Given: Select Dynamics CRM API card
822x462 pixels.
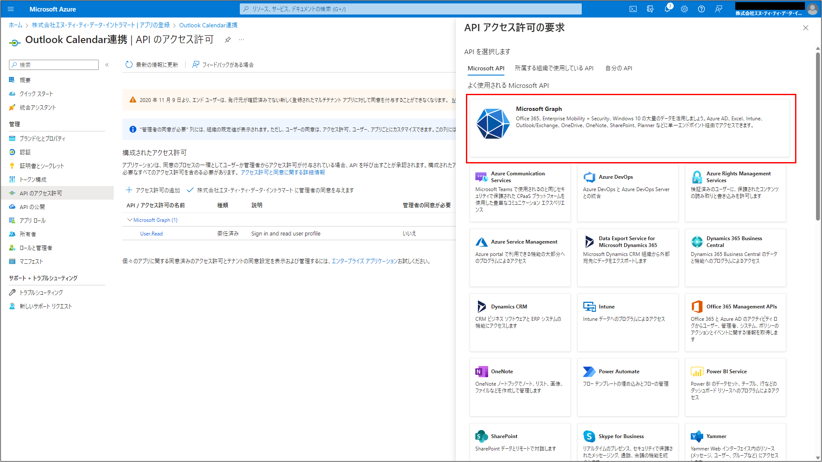Looking at the screenshot, I should pos(520,323).
